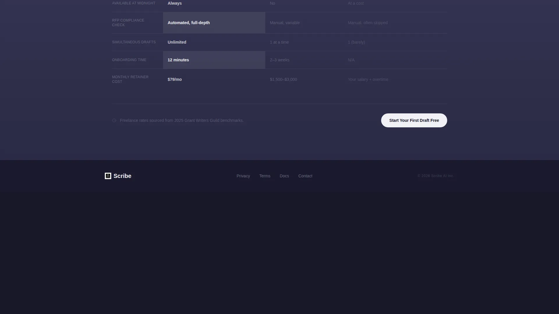Screen dimensions: 559x314
Task: Click the info icon beside freelance rates note
Action: [114, 120]
